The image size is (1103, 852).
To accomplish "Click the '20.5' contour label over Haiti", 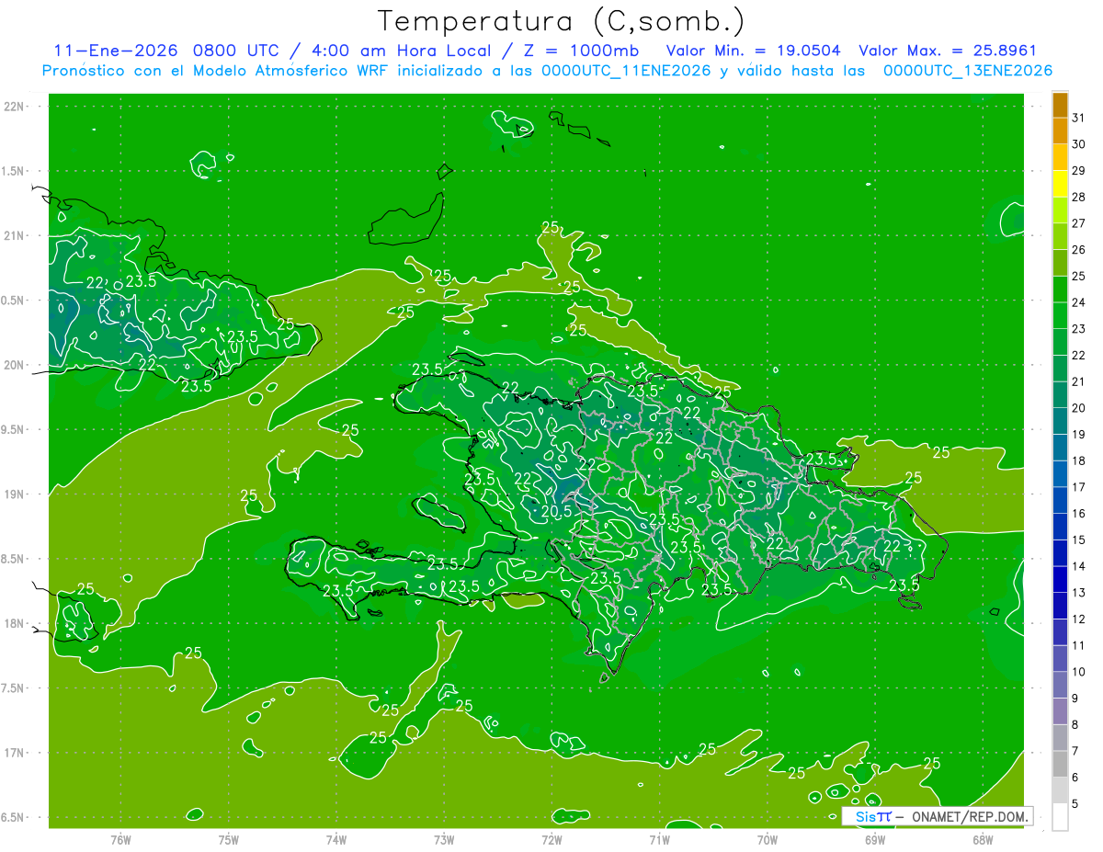I will [x=557, y=512].
